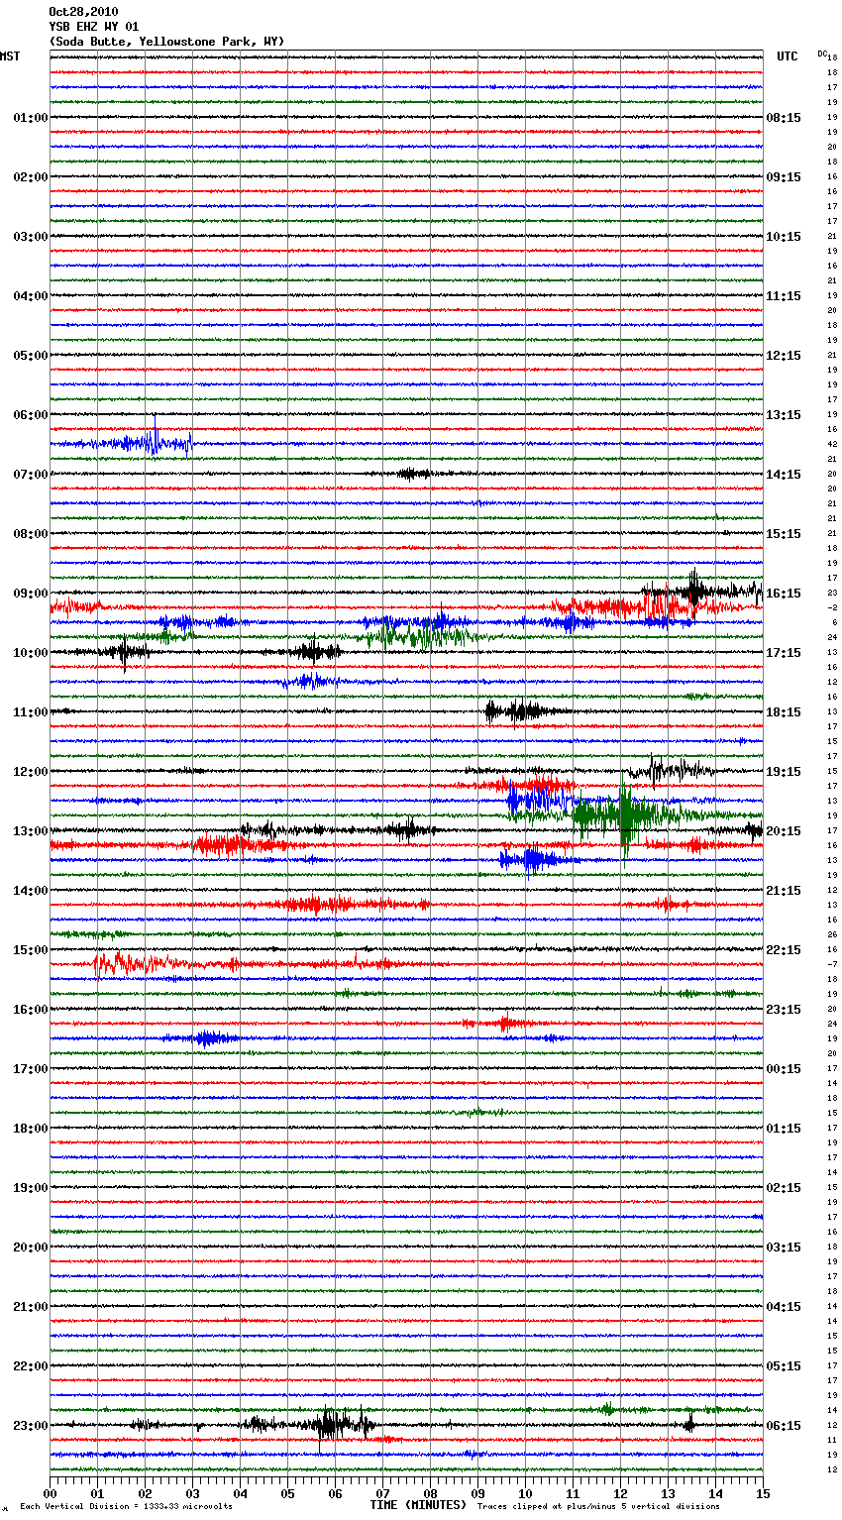Click the '12:00' MST hour label
This screenshot has width=842, height=1520.
click(x=30, y=772)
